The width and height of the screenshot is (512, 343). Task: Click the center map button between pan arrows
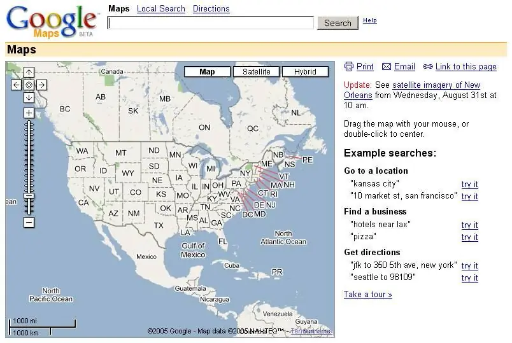tap(29, 85)
